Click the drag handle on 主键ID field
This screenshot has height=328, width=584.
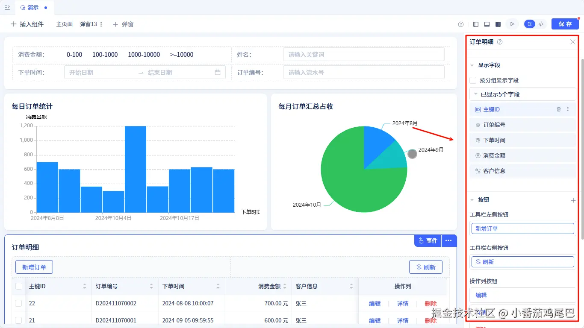point(568,109)
